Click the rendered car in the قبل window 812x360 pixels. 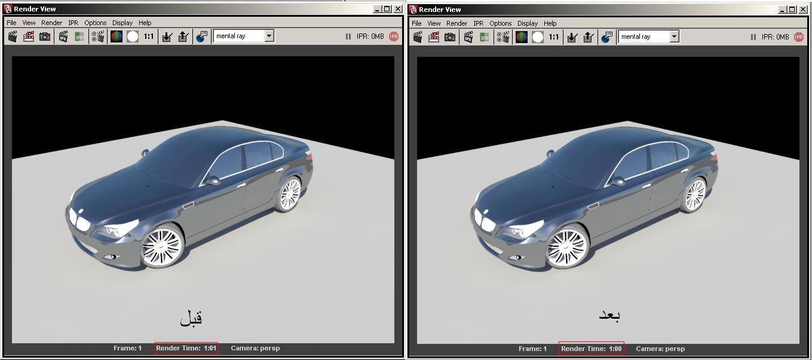tap(190, 198)
